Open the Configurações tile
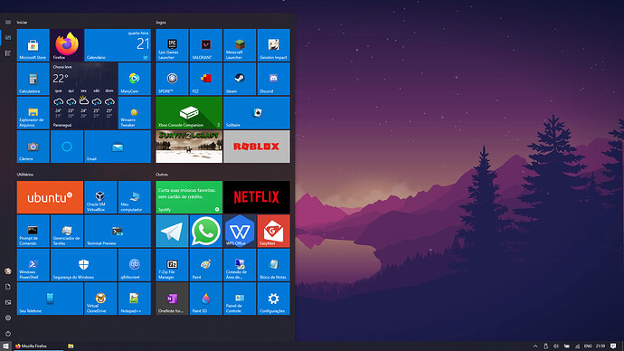The height and width of the screenshot is (351, 624). [x=273, y=299]
